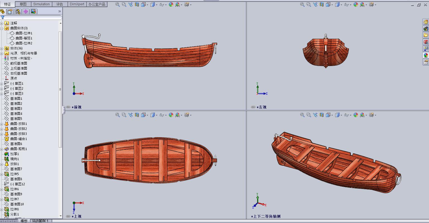Toggle Section View in the 前视 viewport toolbar

click(137, 4)
